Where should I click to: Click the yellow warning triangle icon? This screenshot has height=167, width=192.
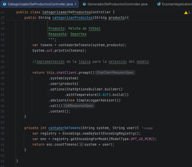click(x=186, y=13)
